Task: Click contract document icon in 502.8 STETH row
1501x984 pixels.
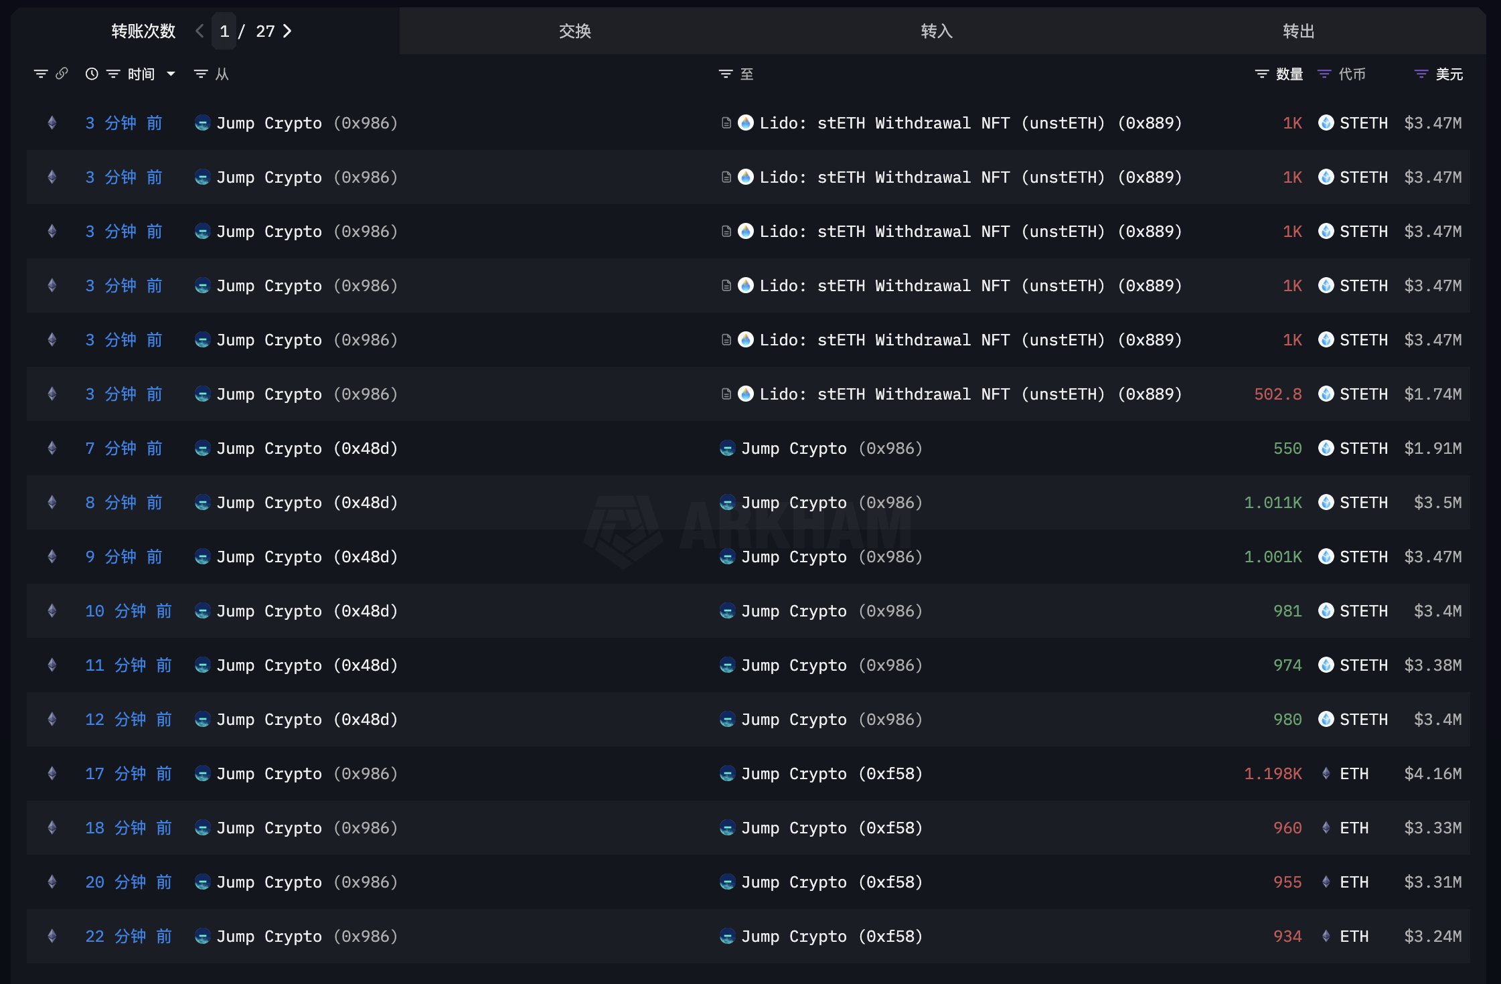Action: (x=726, y=394)
